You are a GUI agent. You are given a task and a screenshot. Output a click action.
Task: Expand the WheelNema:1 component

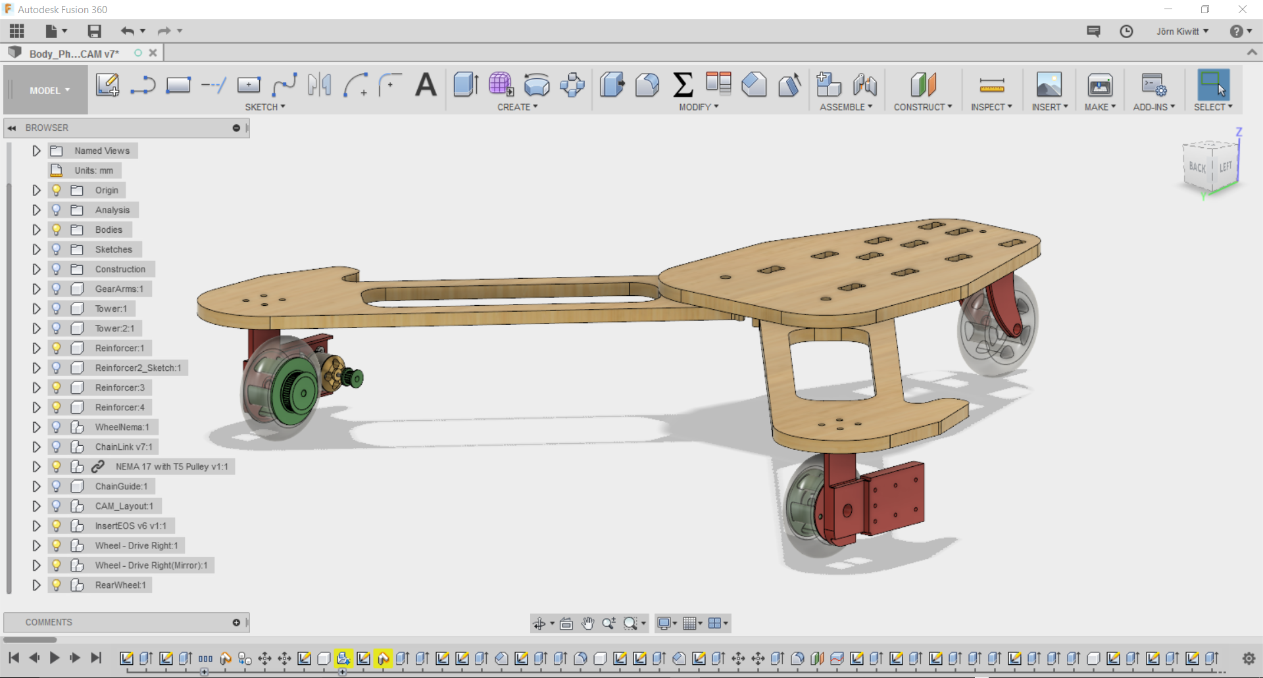36,427
